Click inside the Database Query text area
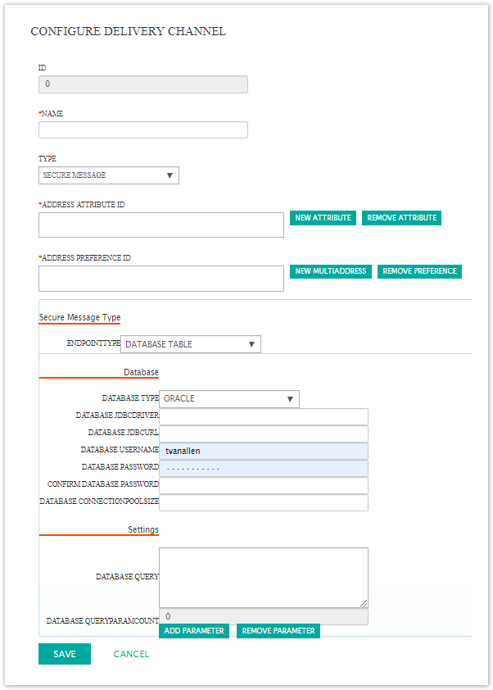493x690 pixels. [x=263, y=577]
